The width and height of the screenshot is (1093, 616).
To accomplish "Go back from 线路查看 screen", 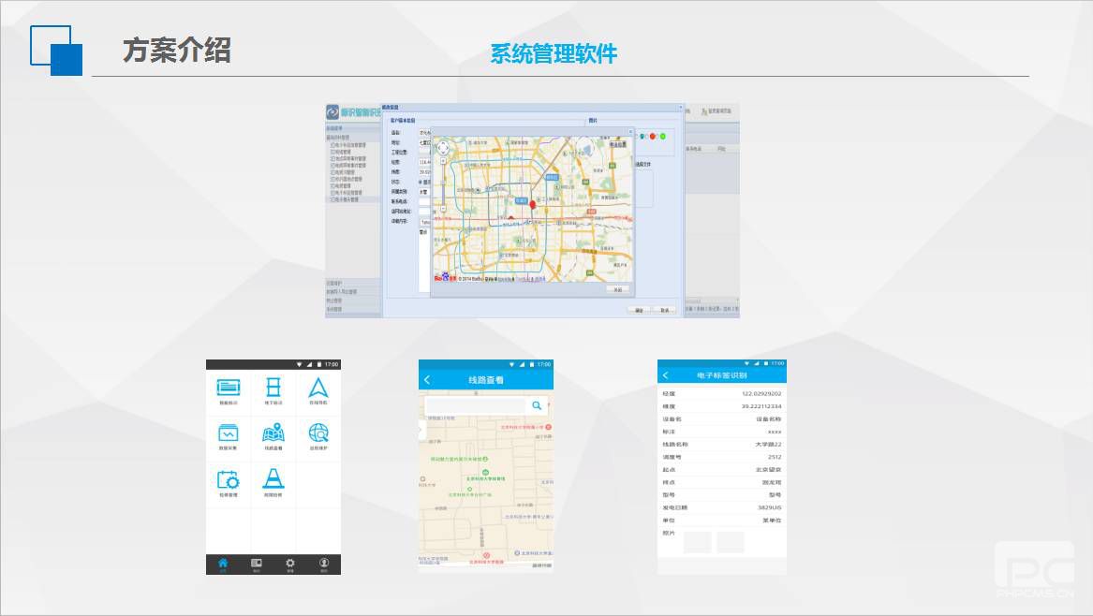I will 428,380.
